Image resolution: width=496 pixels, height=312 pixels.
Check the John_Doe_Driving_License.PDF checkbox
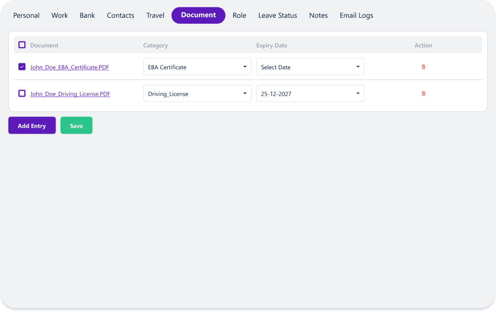point(22,94)
